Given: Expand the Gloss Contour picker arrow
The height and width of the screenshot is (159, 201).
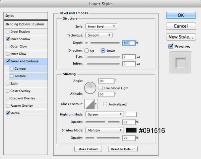Looking at the screenshot, I should 96,104.
